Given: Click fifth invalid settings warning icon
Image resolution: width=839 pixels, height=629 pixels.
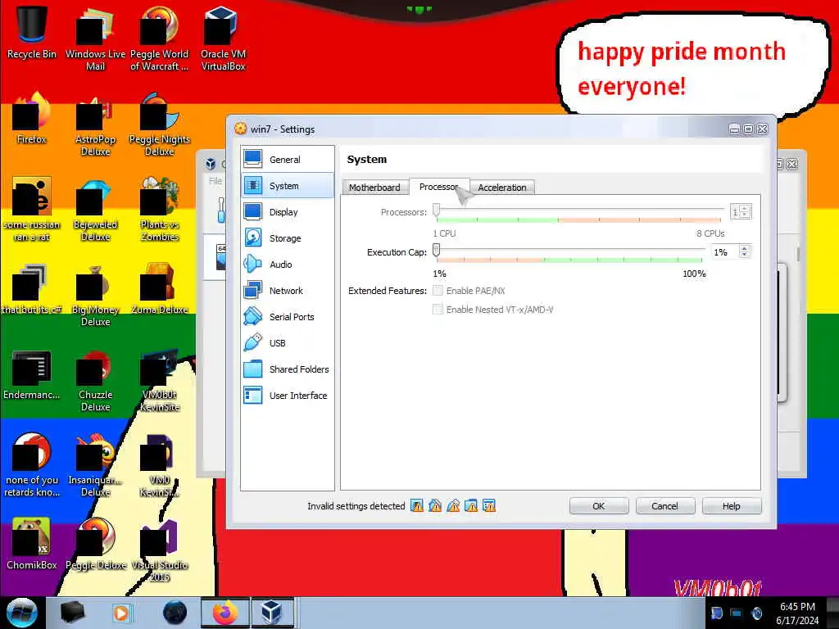Looking at the screenshot, I should [x=489, y=505].
